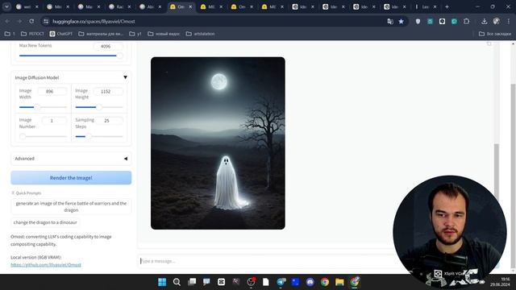Click the Image Height number field

108,91
